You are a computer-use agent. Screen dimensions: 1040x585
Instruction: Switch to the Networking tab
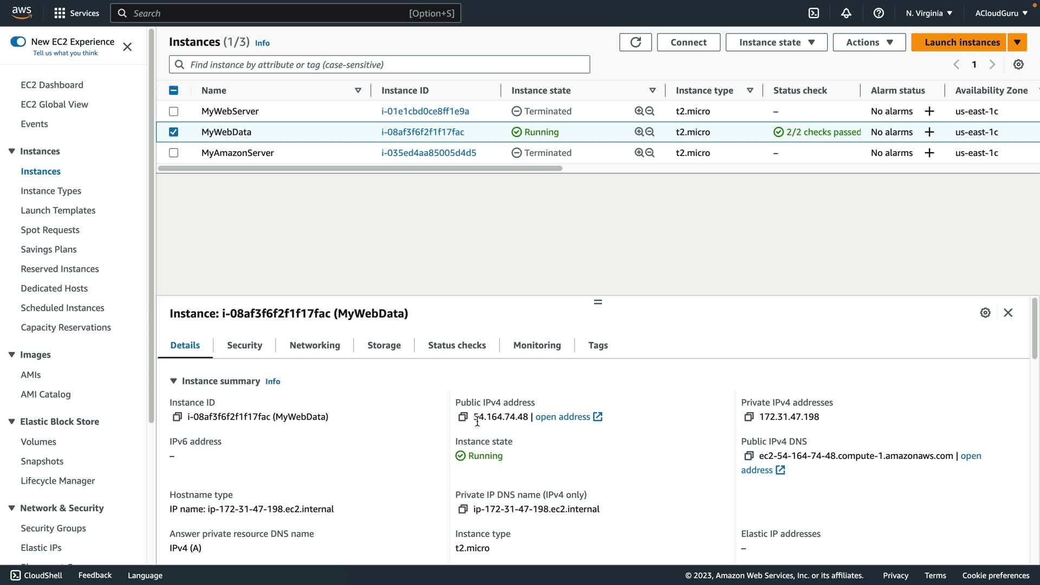point(315,345)
